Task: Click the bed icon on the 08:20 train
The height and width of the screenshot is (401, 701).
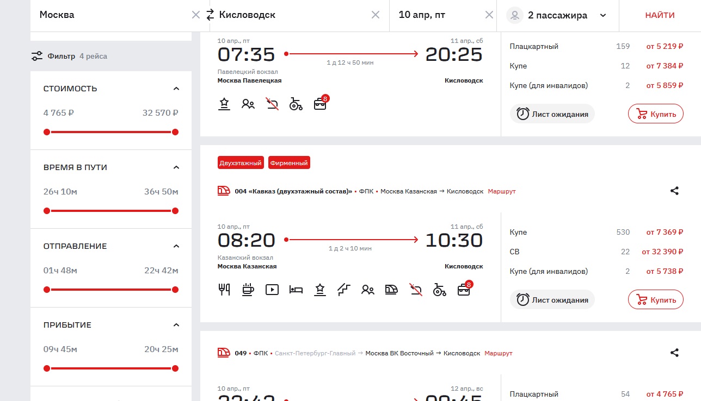Action: coord(296,290)
